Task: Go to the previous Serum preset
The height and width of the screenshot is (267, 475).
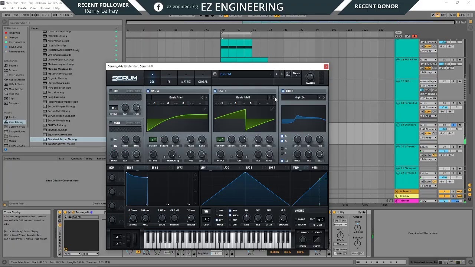Action: point(276,74)
